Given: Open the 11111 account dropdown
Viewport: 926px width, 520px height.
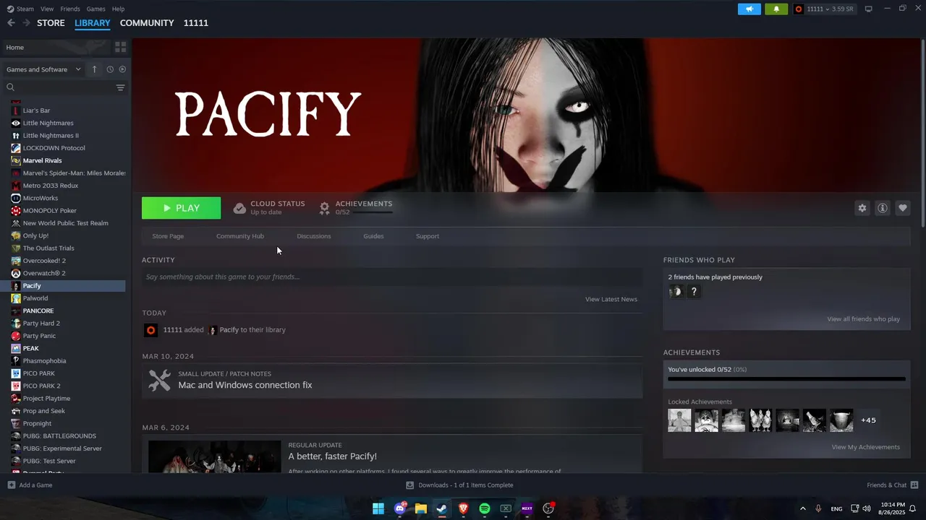Looking at the screenshot, I should coord(824,9).
